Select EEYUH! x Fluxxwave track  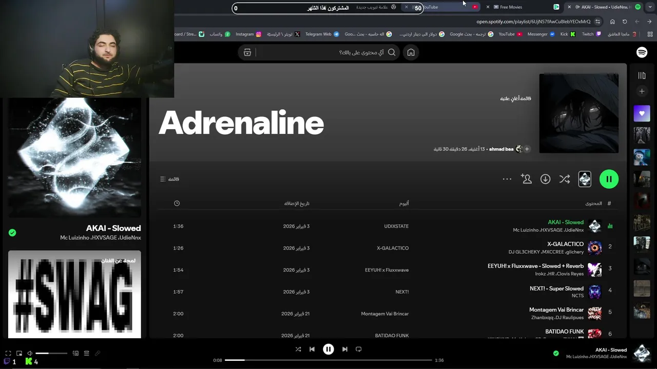pyautogui.click(x=535, y=266)
